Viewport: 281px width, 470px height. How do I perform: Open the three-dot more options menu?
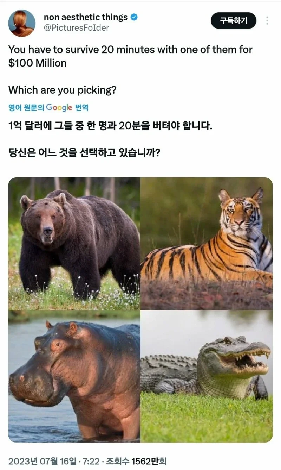click(267, 20)
